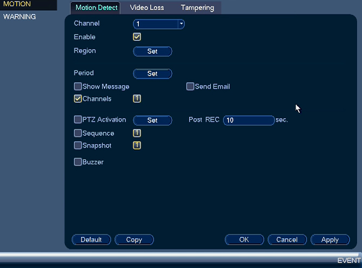The height and width of the screenshot is (268, 362).
Task: Click the Period Set button
Action: click(152, 74)
